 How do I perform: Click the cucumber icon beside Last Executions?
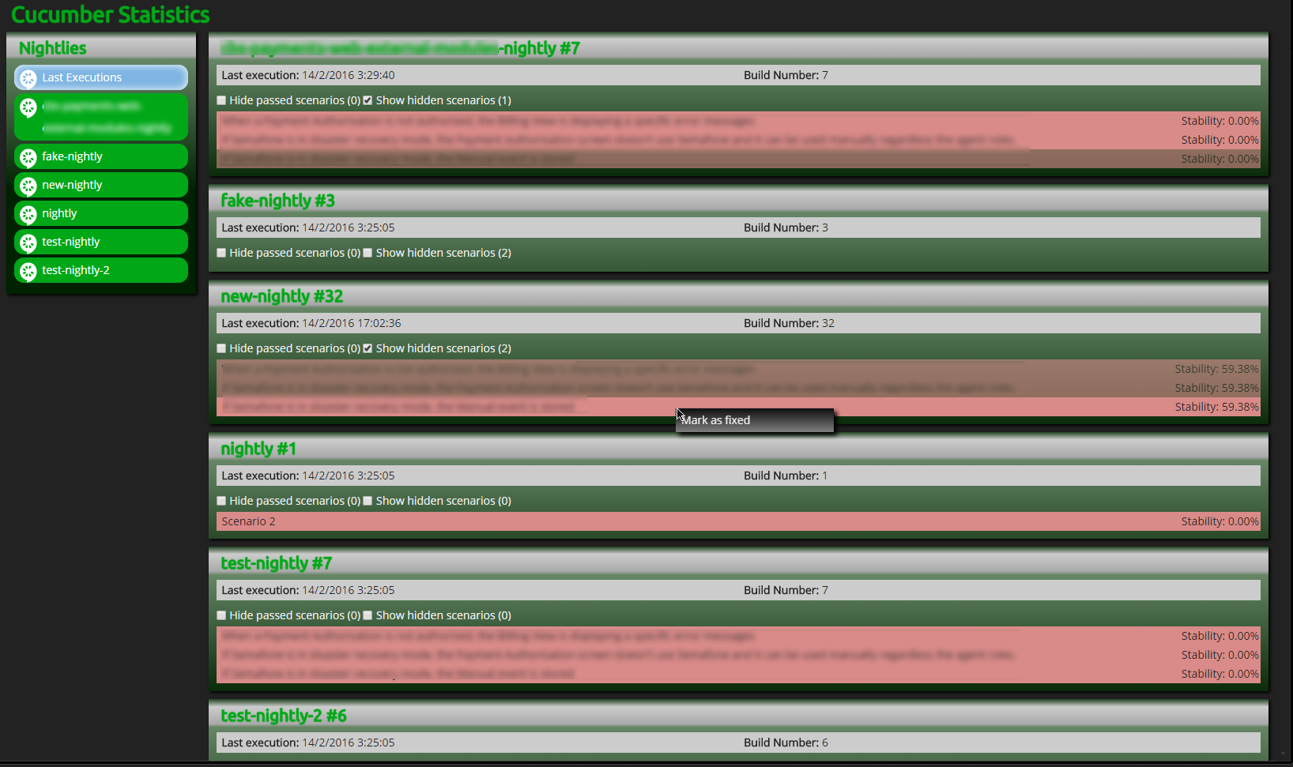28,78
